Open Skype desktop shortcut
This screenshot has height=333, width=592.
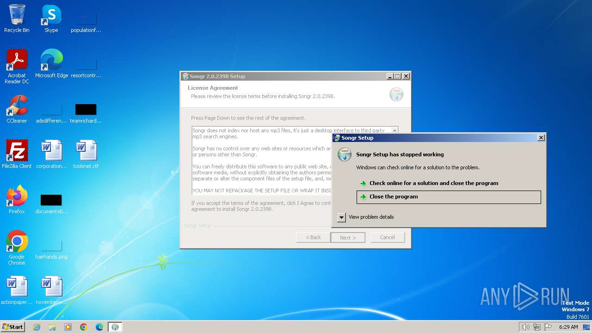[51, 18]
